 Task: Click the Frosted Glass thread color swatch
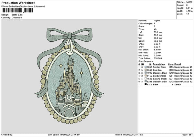pos(145,67)
